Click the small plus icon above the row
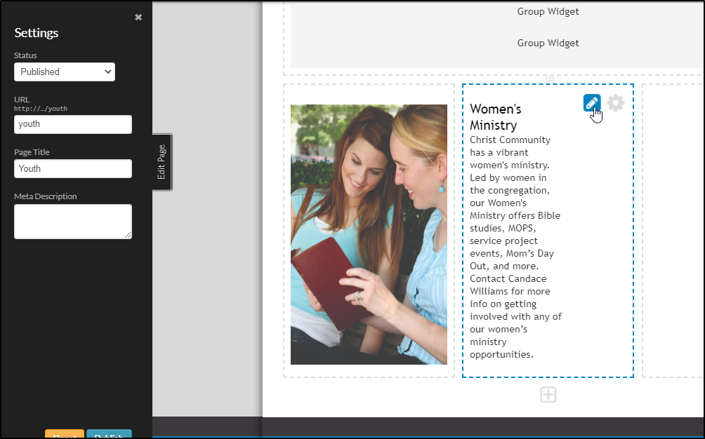This screenshot has height=439, width=705. click(x=550, y=79)
